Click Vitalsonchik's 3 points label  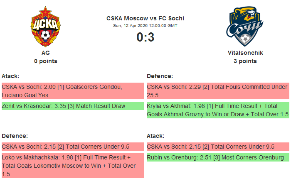[245, 61]
